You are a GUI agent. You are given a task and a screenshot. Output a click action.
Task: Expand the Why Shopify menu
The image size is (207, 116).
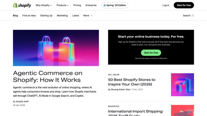44,5
